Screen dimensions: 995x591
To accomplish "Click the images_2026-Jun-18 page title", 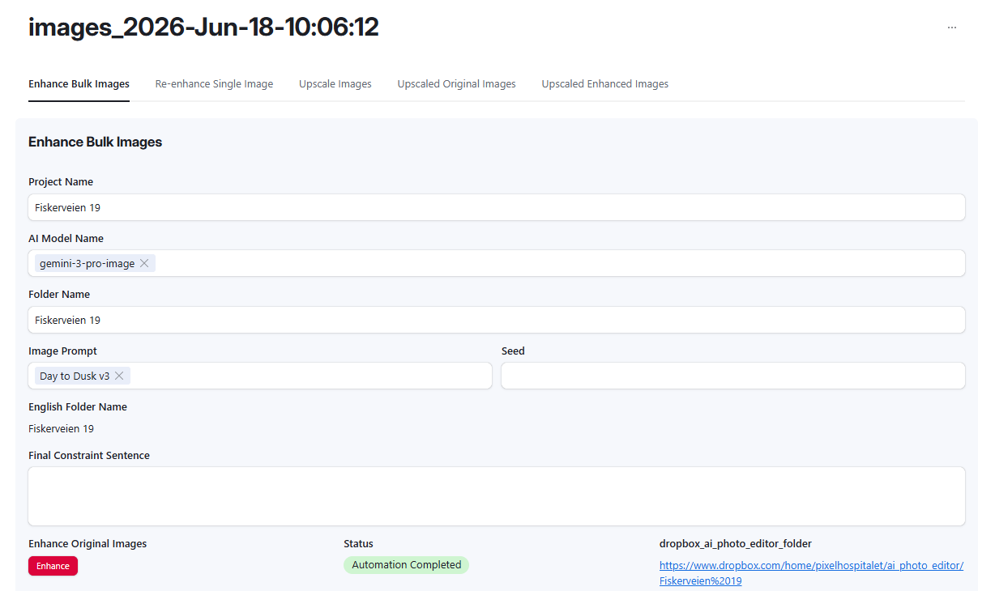I will click(203, 28).
